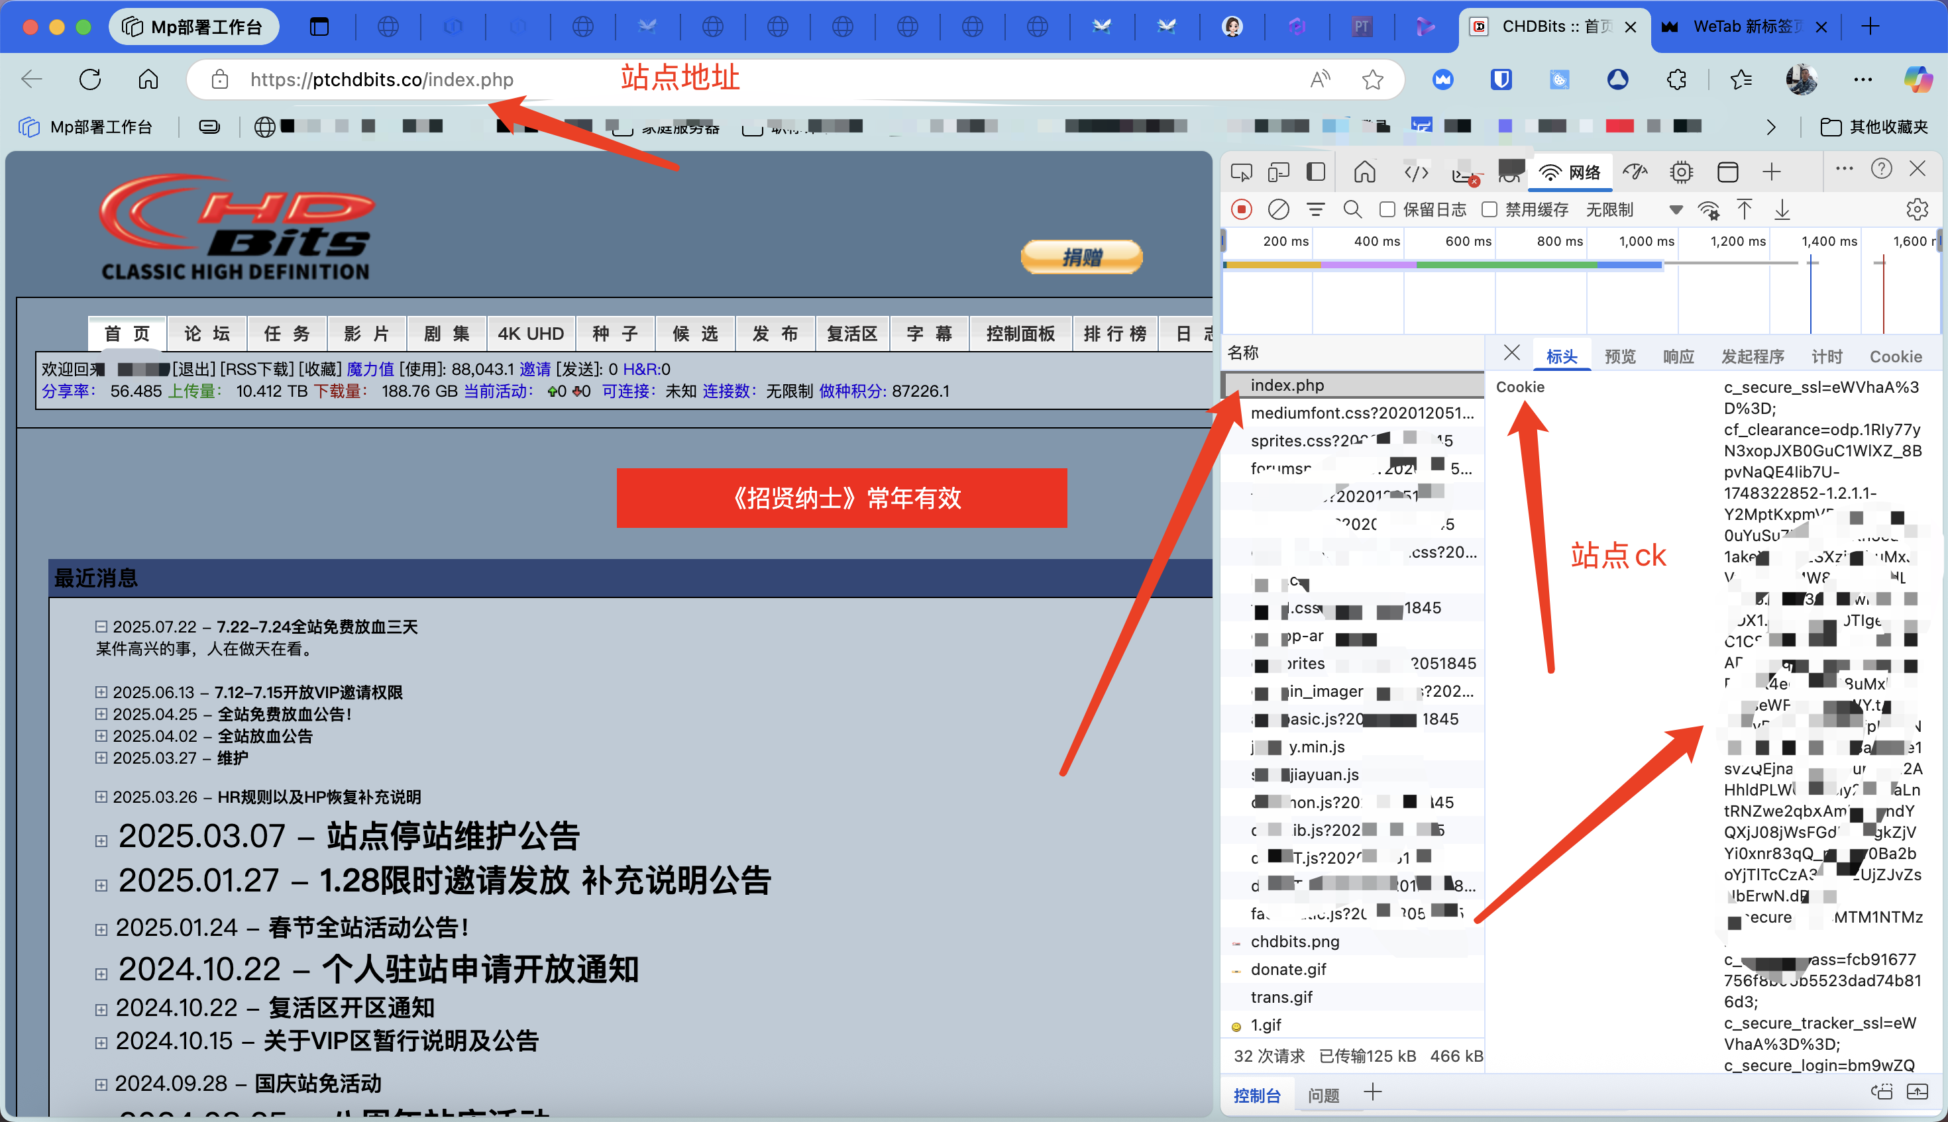Click the 邀请 link in the user bar

pos(535,369)
